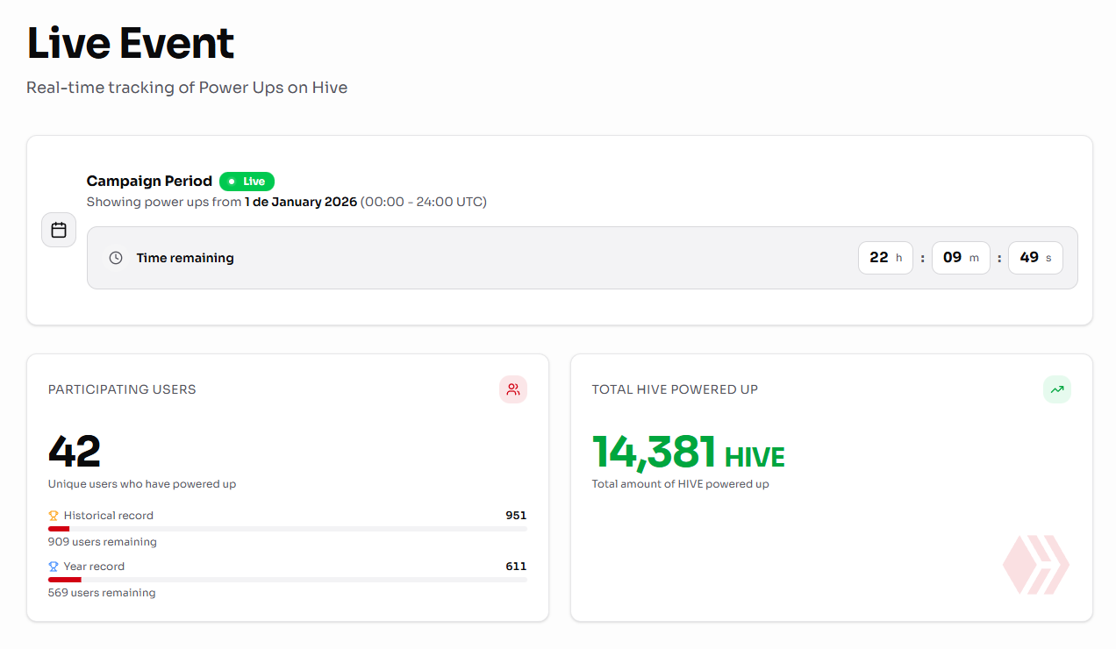Click the 42 participating users count
This screenshot has width=1116, height=649.
pos(75,453)
